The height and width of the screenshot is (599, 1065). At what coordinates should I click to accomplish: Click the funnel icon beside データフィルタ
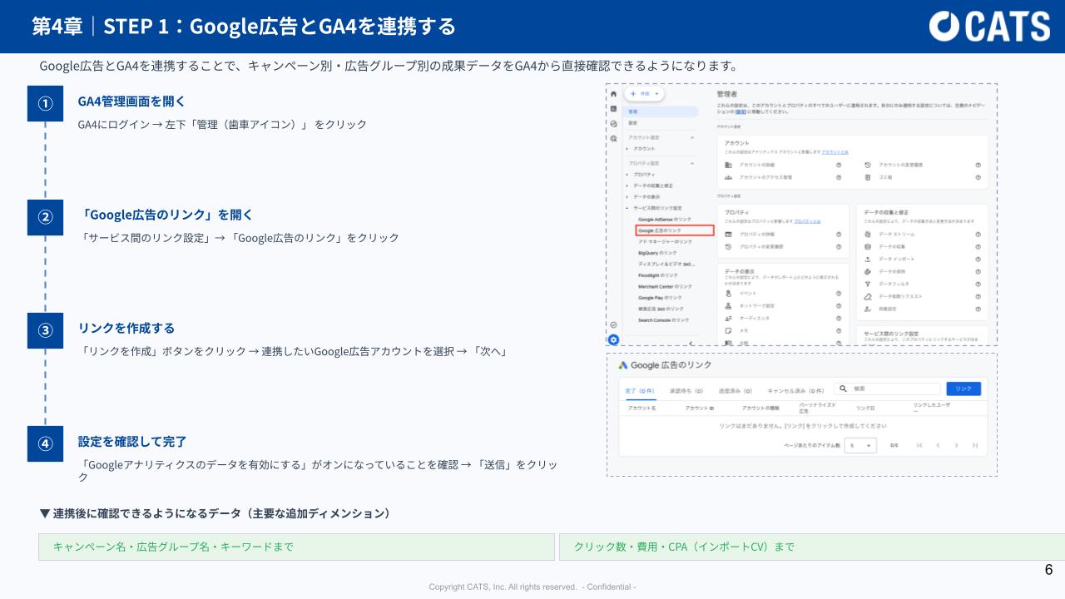[x=868, y=285]
